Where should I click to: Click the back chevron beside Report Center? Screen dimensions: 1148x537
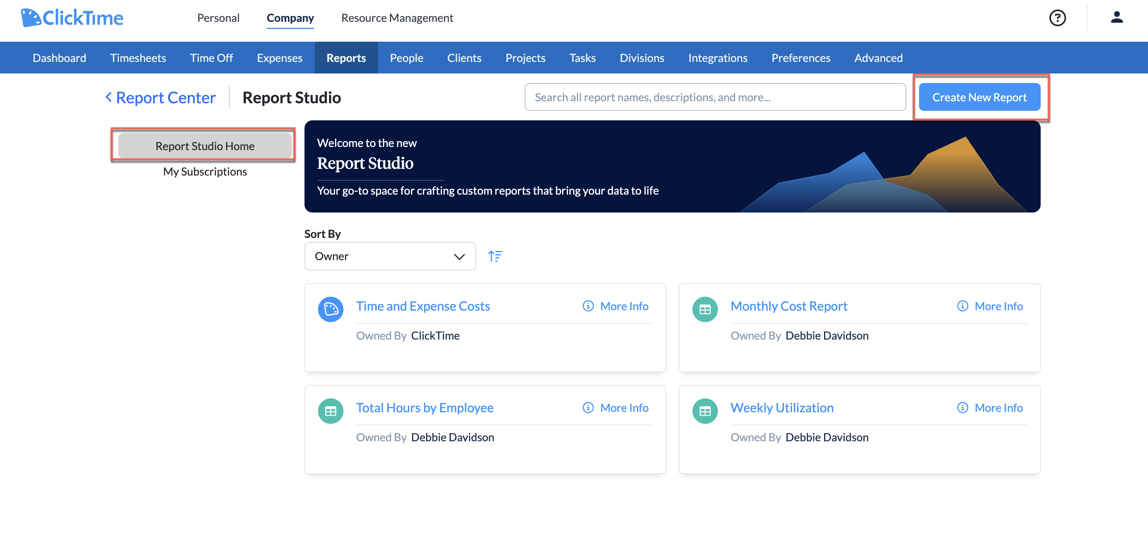point(108,97)
